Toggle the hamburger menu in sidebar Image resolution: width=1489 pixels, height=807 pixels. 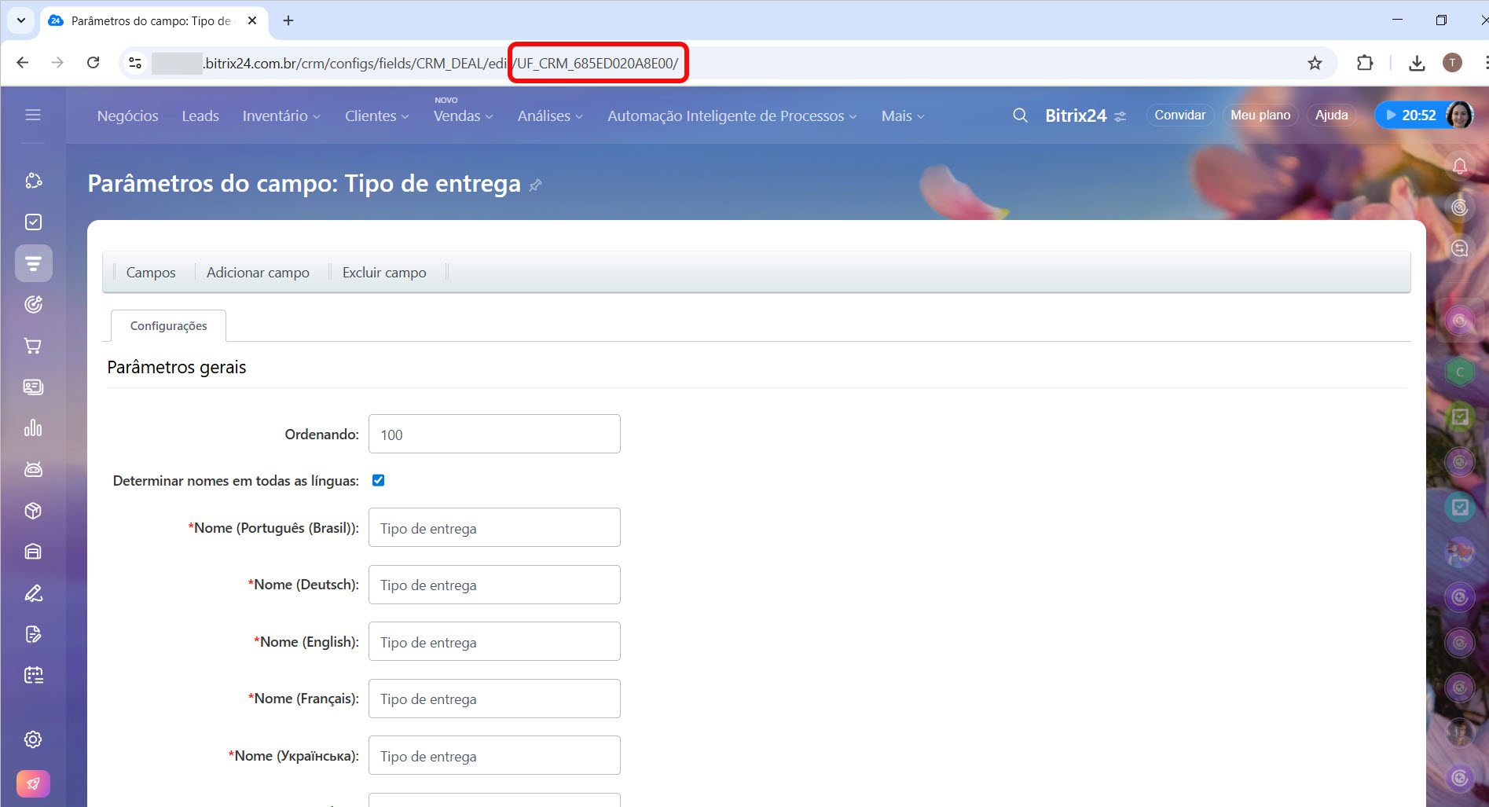[x=33, y=116]
